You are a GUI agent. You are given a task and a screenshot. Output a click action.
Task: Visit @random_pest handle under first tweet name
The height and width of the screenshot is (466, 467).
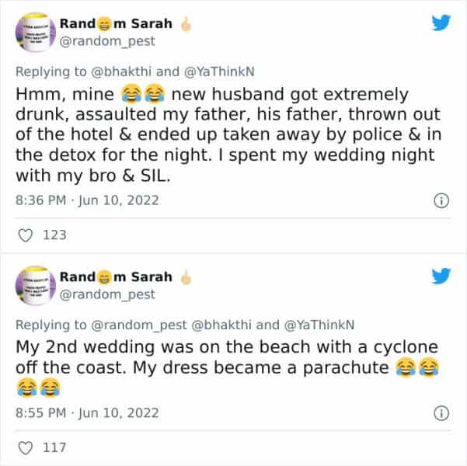point(113,41)
